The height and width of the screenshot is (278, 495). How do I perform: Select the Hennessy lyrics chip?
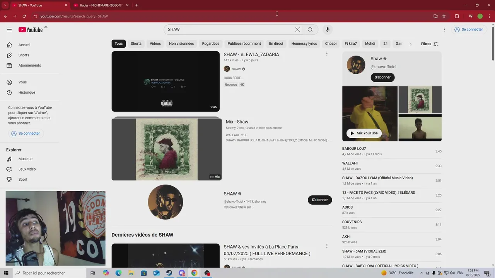click(x=304, y=44)
